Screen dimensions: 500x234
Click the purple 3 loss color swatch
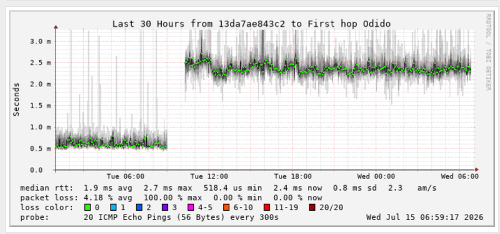(x=164, y=208)
